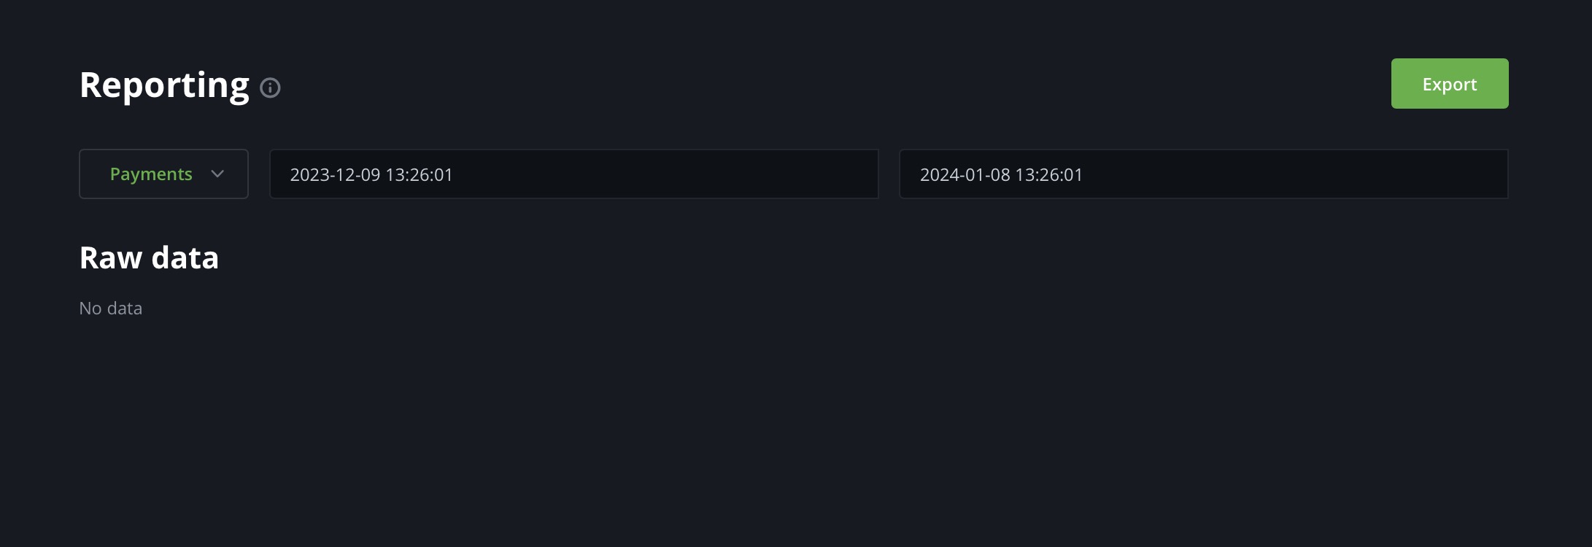The image size is (1592, 547).
Task: Open the report category picker labeled Payments
Action: 163,174
